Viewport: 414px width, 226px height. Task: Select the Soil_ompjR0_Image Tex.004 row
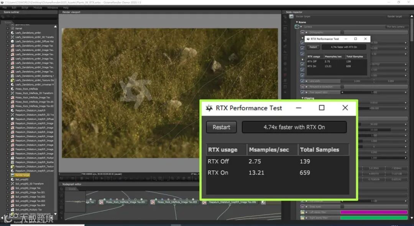tap(30, 205)
